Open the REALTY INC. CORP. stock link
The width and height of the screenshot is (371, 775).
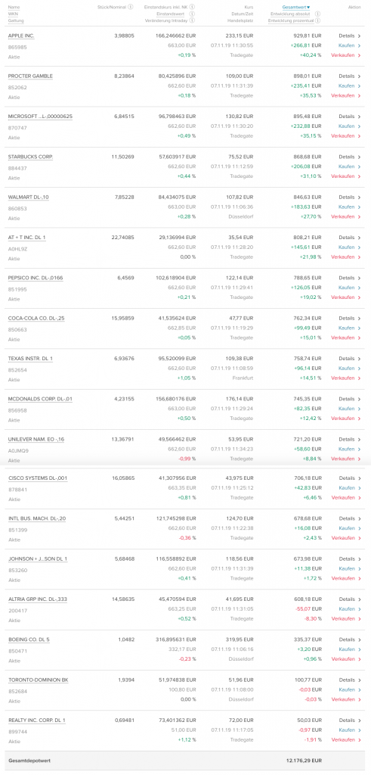point(37,721)
